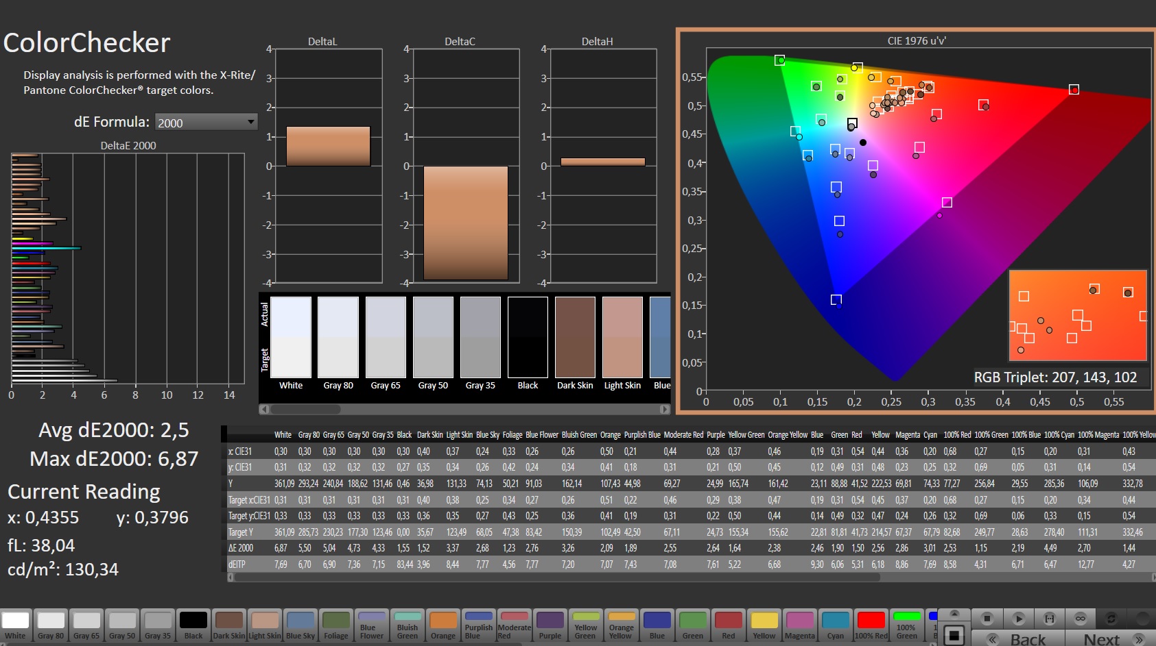1156x646 pixels.
Task: Click the Light Skin actual/target comparison thumbnail
Action: click(x=622, y=337)
